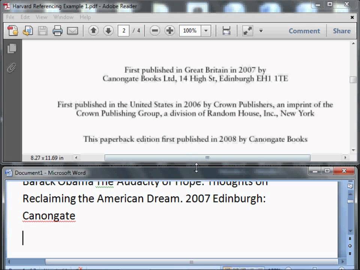
Task: Go to next page with down arrow button
Action: (108, 30)
